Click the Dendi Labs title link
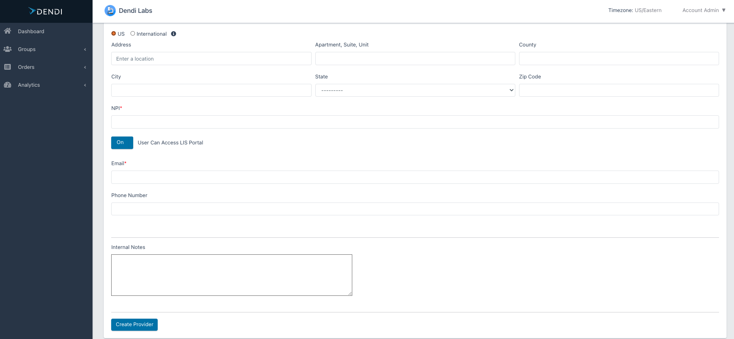This screenshot has width=734, height=339. 135,11
